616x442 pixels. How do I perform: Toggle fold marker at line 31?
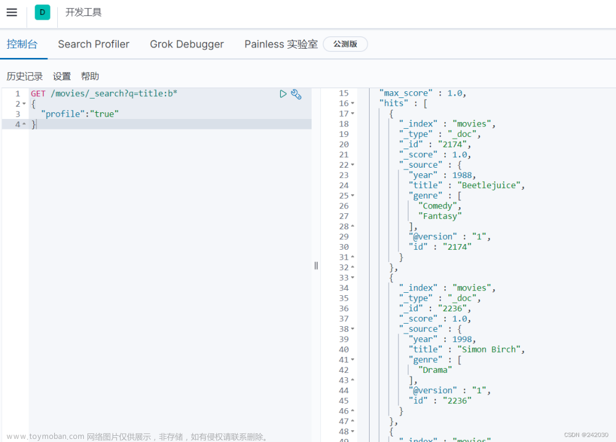pos(353,257)
